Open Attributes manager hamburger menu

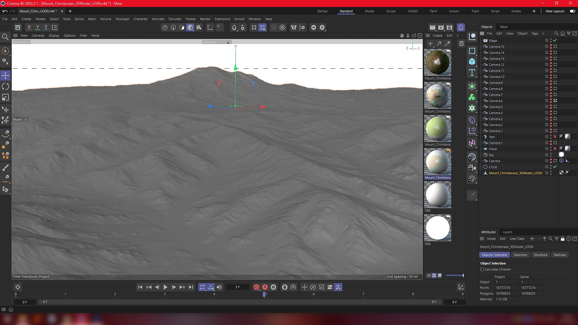point(482,239)
